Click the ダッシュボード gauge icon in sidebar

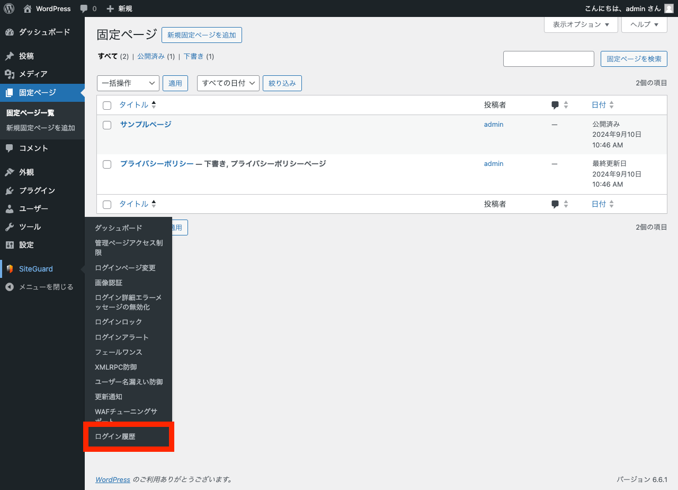(x=10, y=32)
